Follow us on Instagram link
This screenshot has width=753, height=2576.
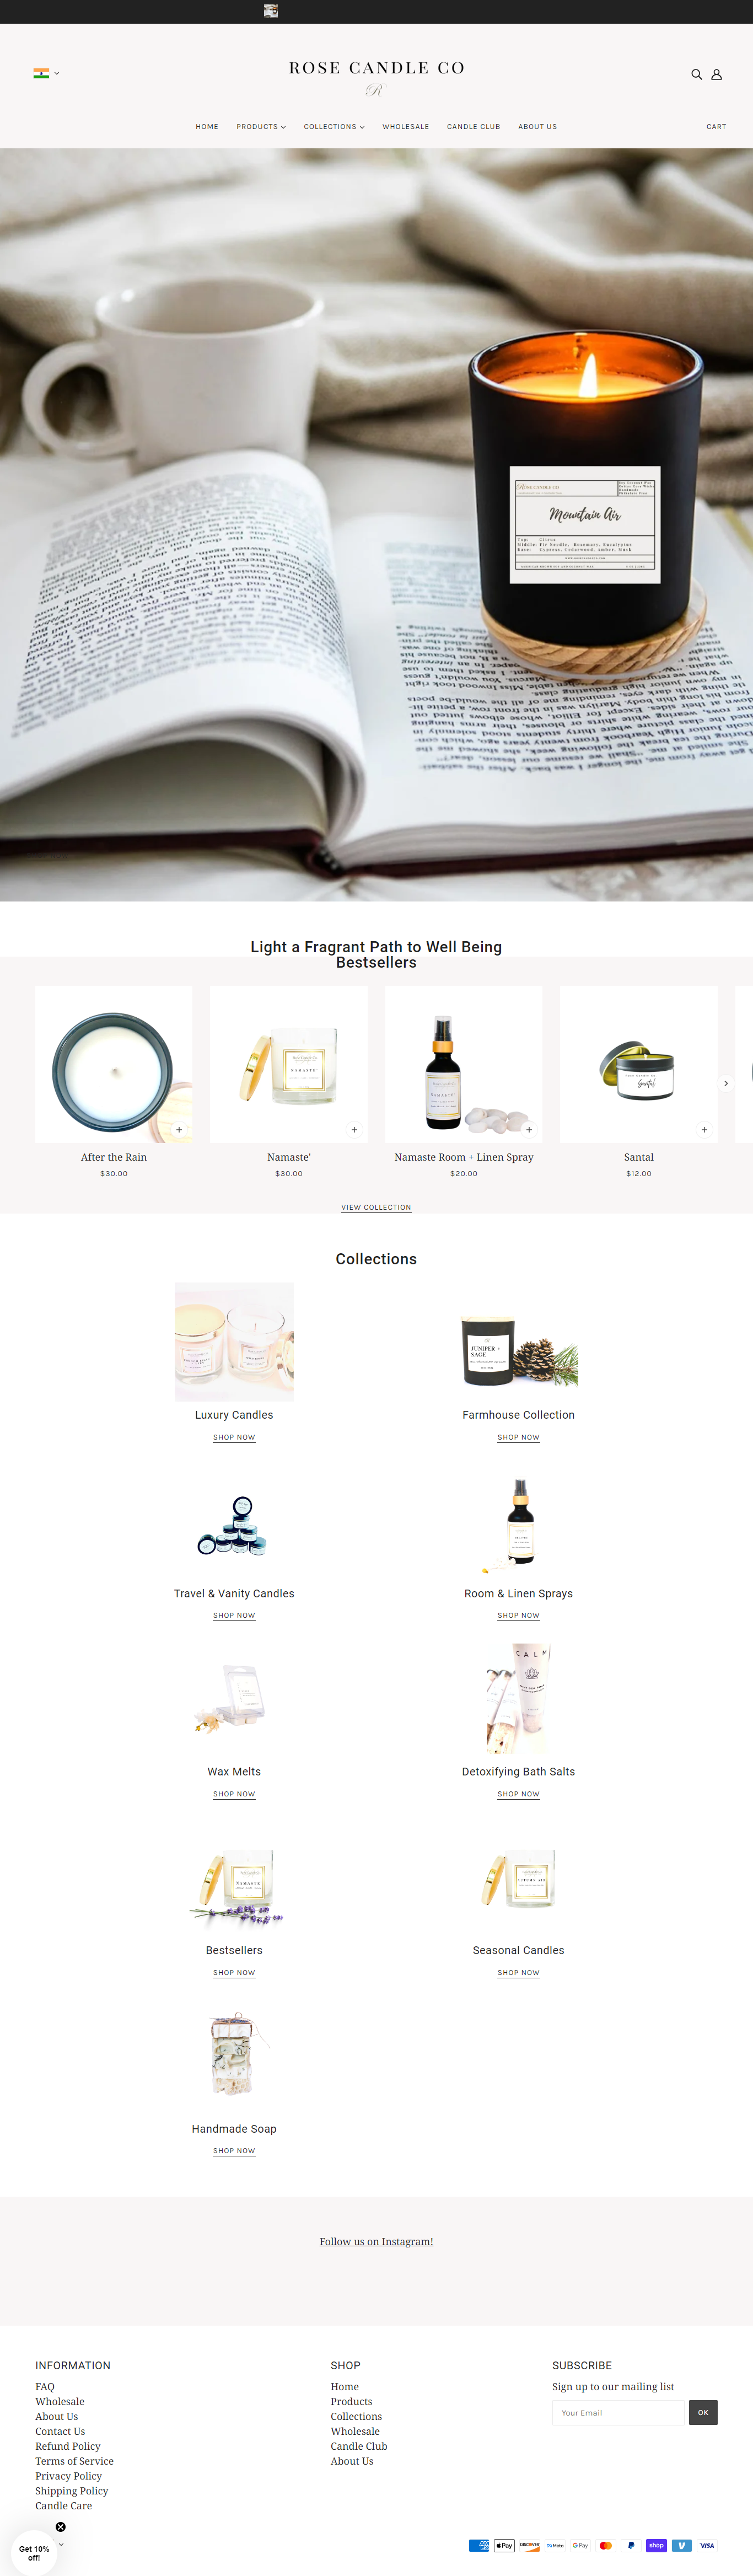pos(376,2241)
